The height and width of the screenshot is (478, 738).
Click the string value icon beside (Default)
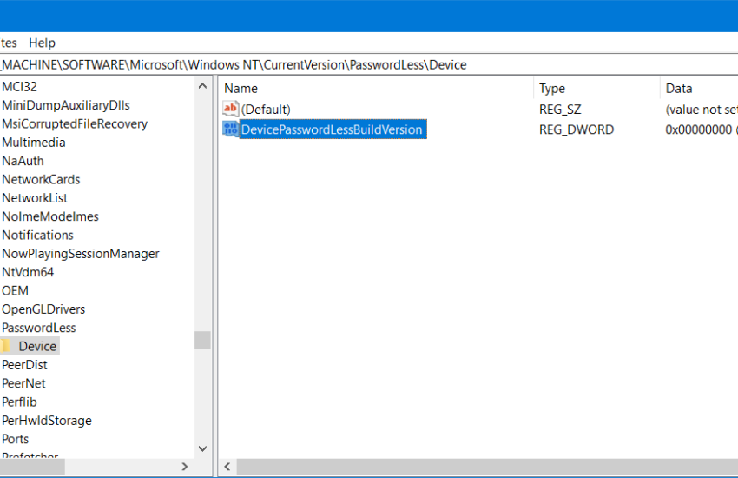(230, 109)
